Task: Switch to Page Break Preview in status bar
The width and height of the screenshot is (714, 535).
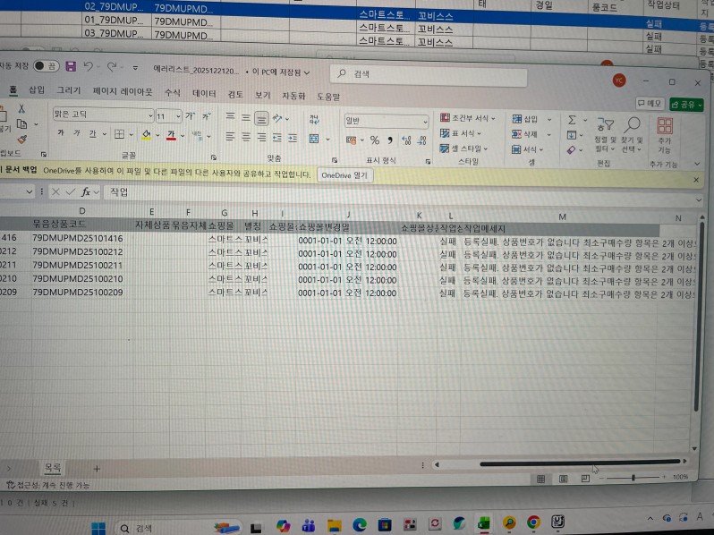Action: click(585, 479)
